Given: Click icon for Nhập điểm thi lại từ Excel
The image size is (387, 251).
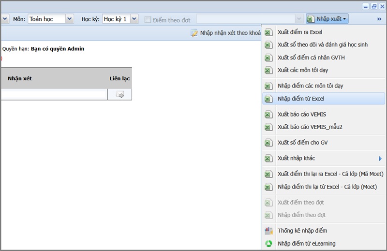Looking at the screenshot, I should [x=268, y=187].
